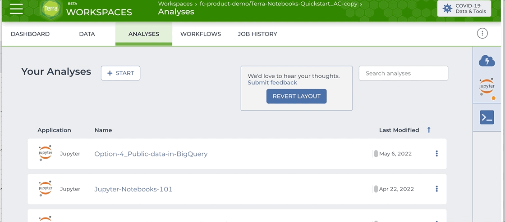Sort by the Application column header

coord(54,130)
